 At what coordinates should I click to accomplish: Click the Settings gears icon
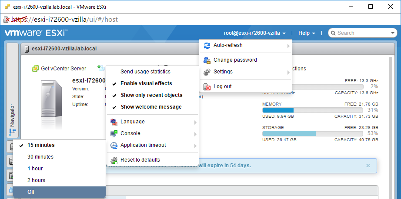tap(207, 72)
